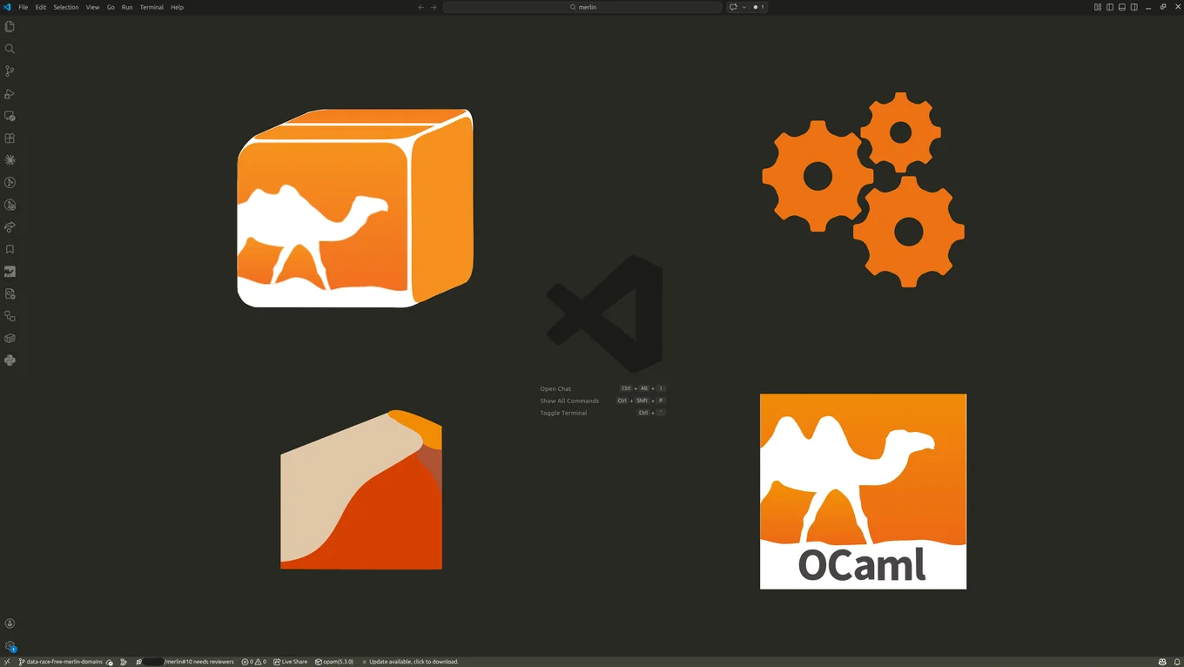Viewport: 1184px width, 667px height.
Task: Start a Live Share session
Action: click(x=290, y=662)
